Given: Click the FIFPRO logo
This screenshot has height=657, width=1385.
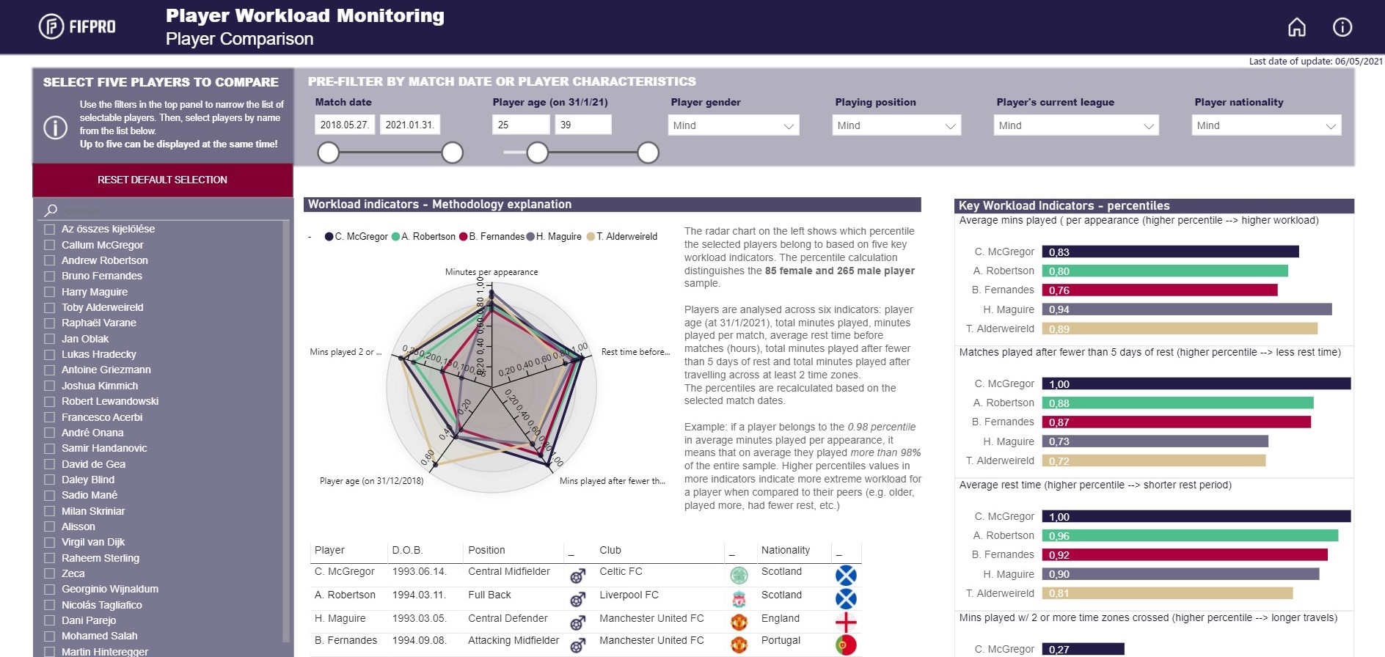Looking at the screenshot, I should (78, 27).
